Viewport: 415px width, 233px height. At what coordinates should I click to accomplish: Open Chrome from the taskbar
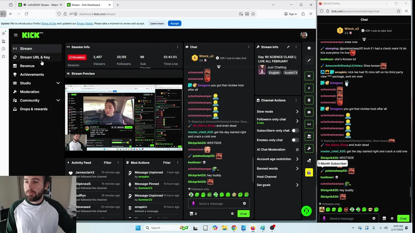click(234, 228)
